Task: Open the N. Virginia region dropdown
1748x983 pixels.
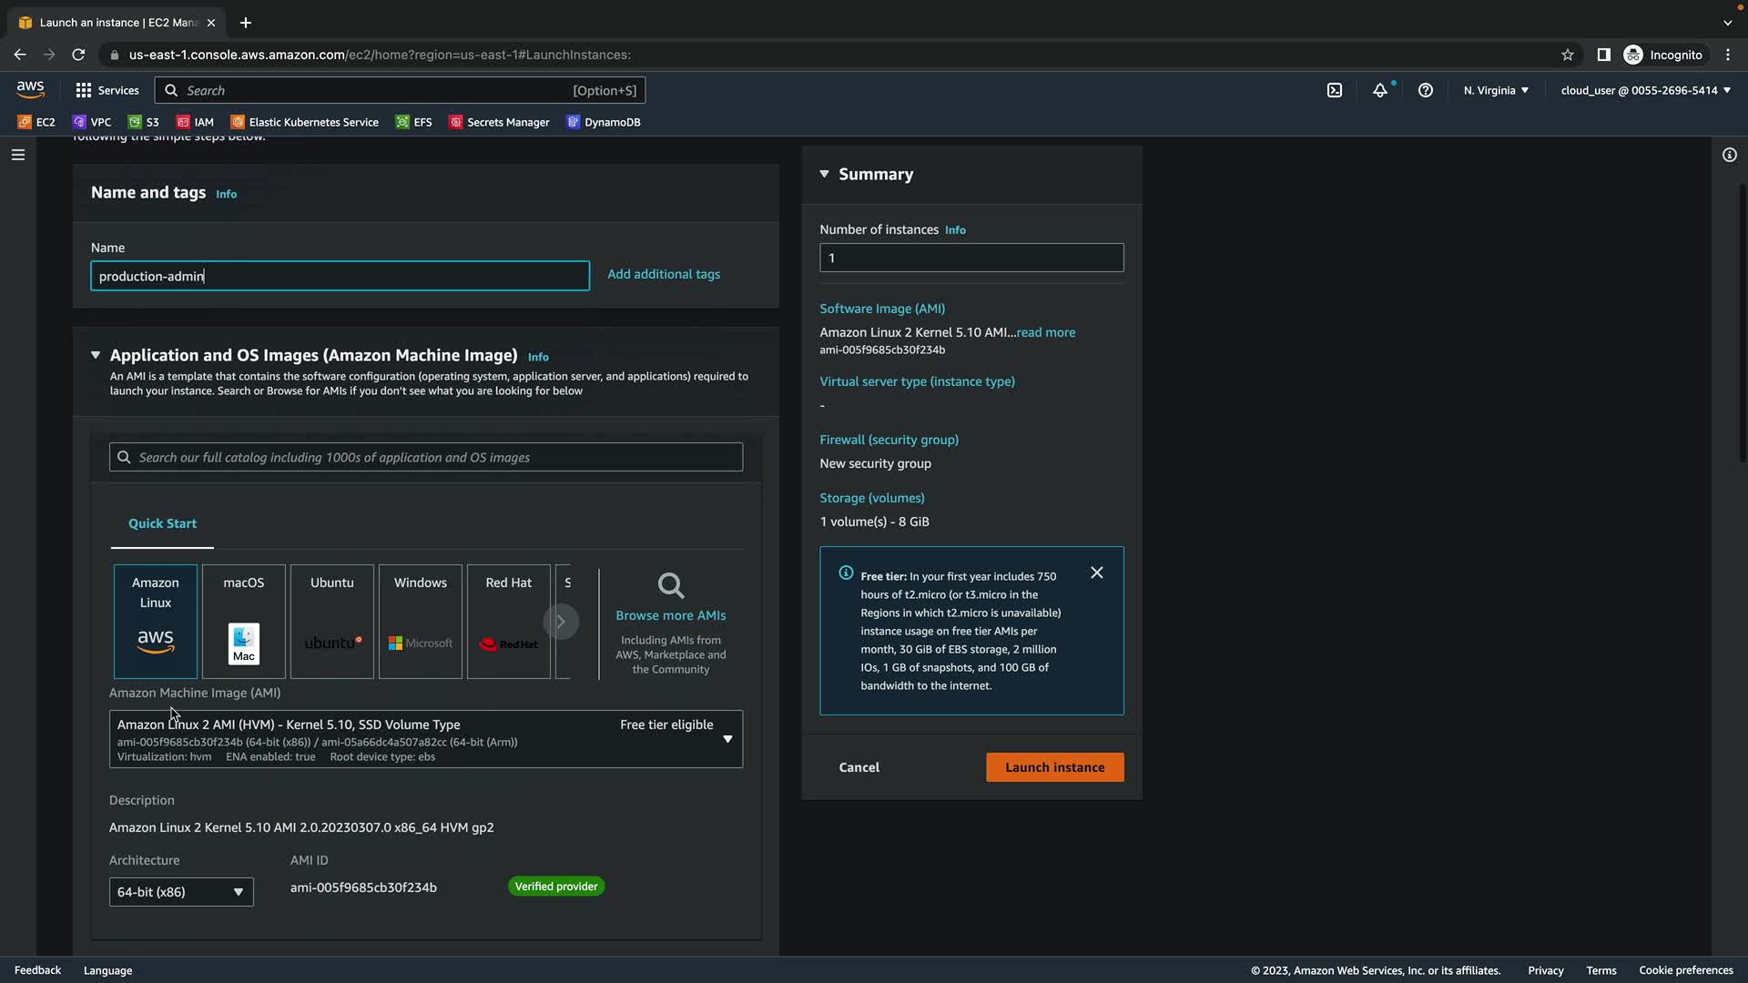Action: pos(1496,90)
